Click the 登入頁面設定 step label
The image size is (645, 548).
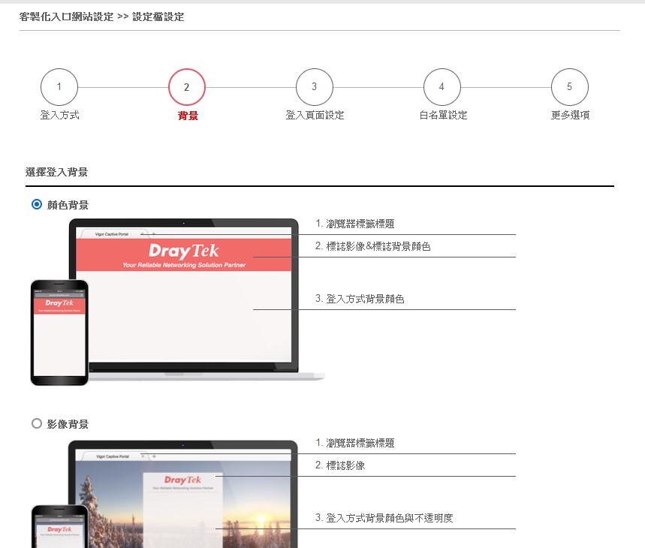tap(315, 116)
